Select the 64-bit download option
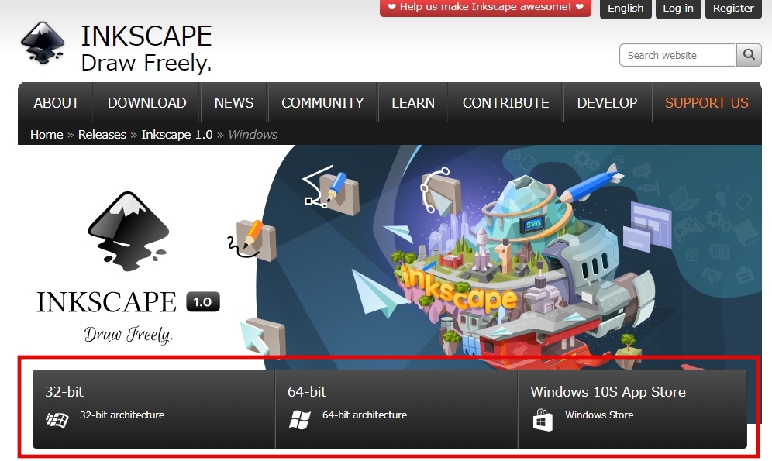The width and height of the screenshot is (772, 461). coord(396,409)
